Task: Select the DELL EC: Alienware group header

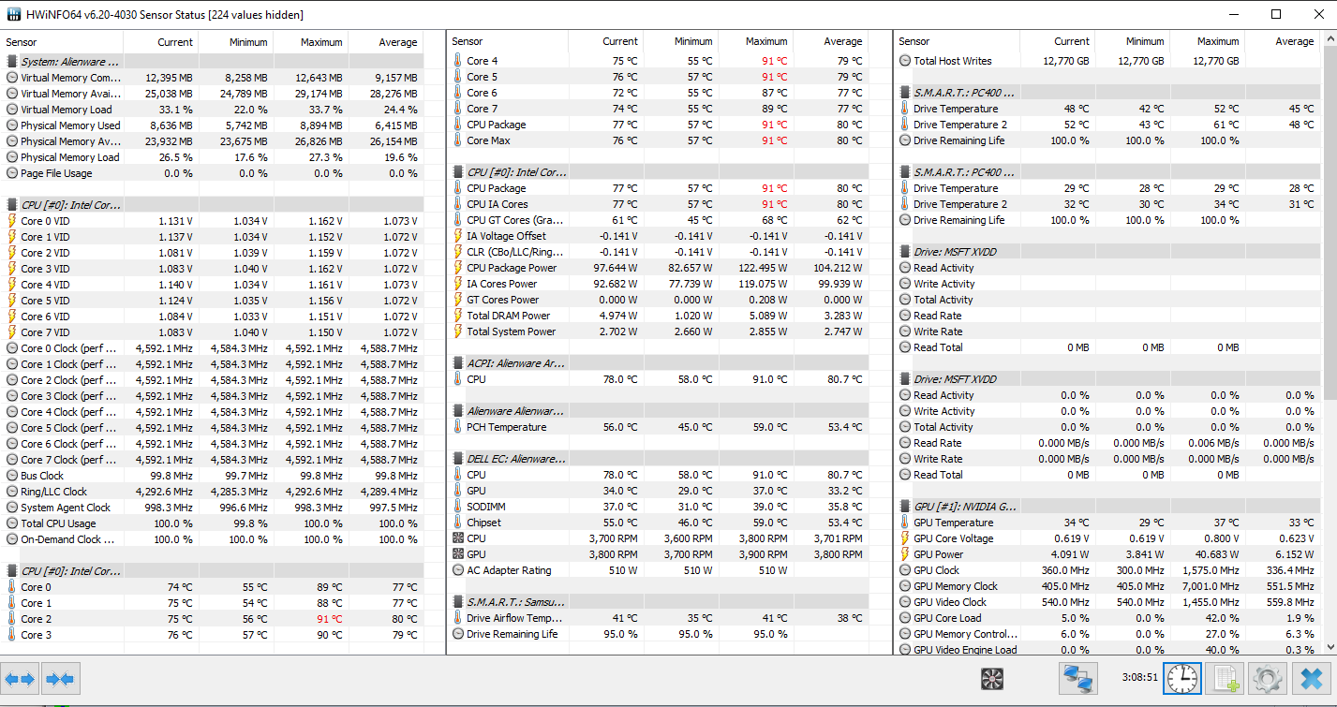Action: click(x=516, y=459)
